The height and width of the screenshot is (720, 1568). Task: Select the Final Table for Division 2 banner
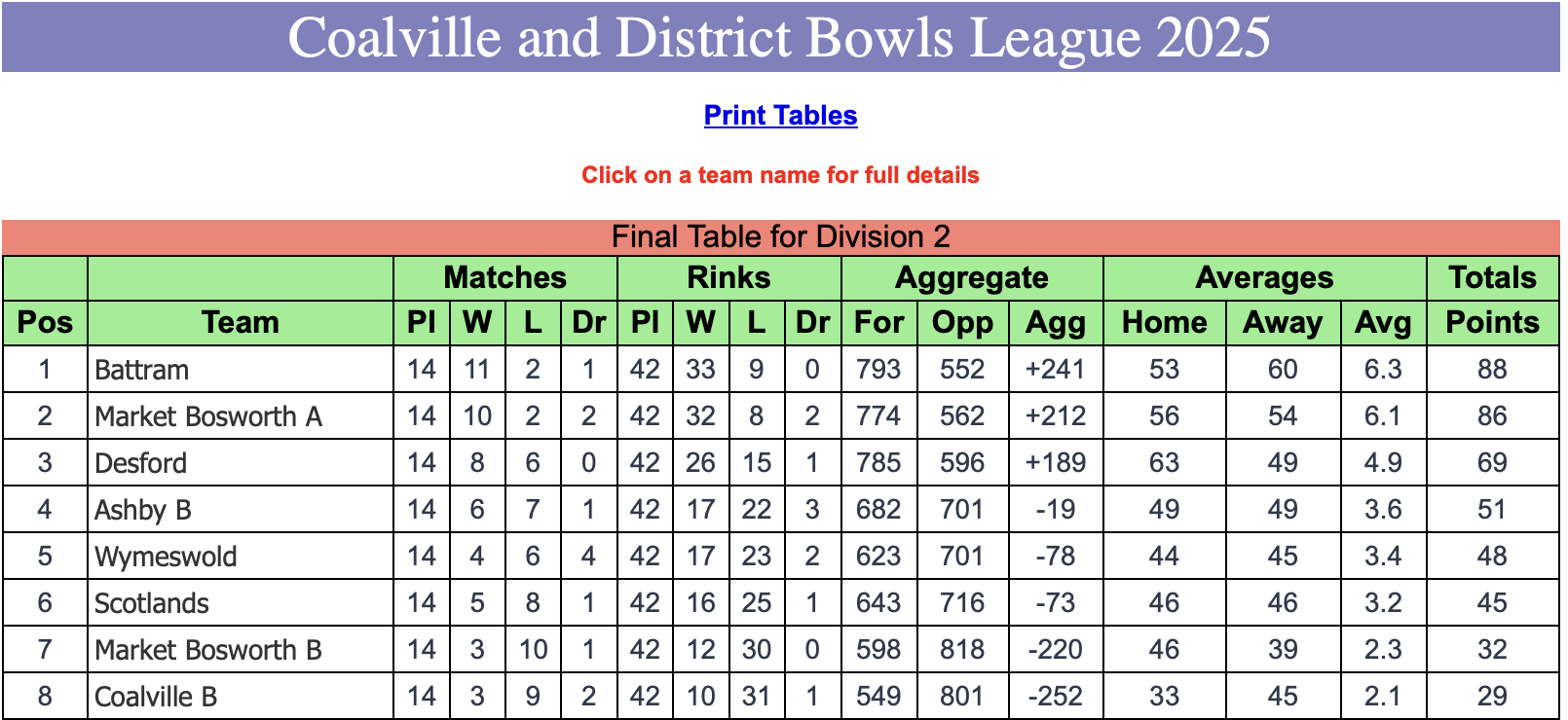780,236
